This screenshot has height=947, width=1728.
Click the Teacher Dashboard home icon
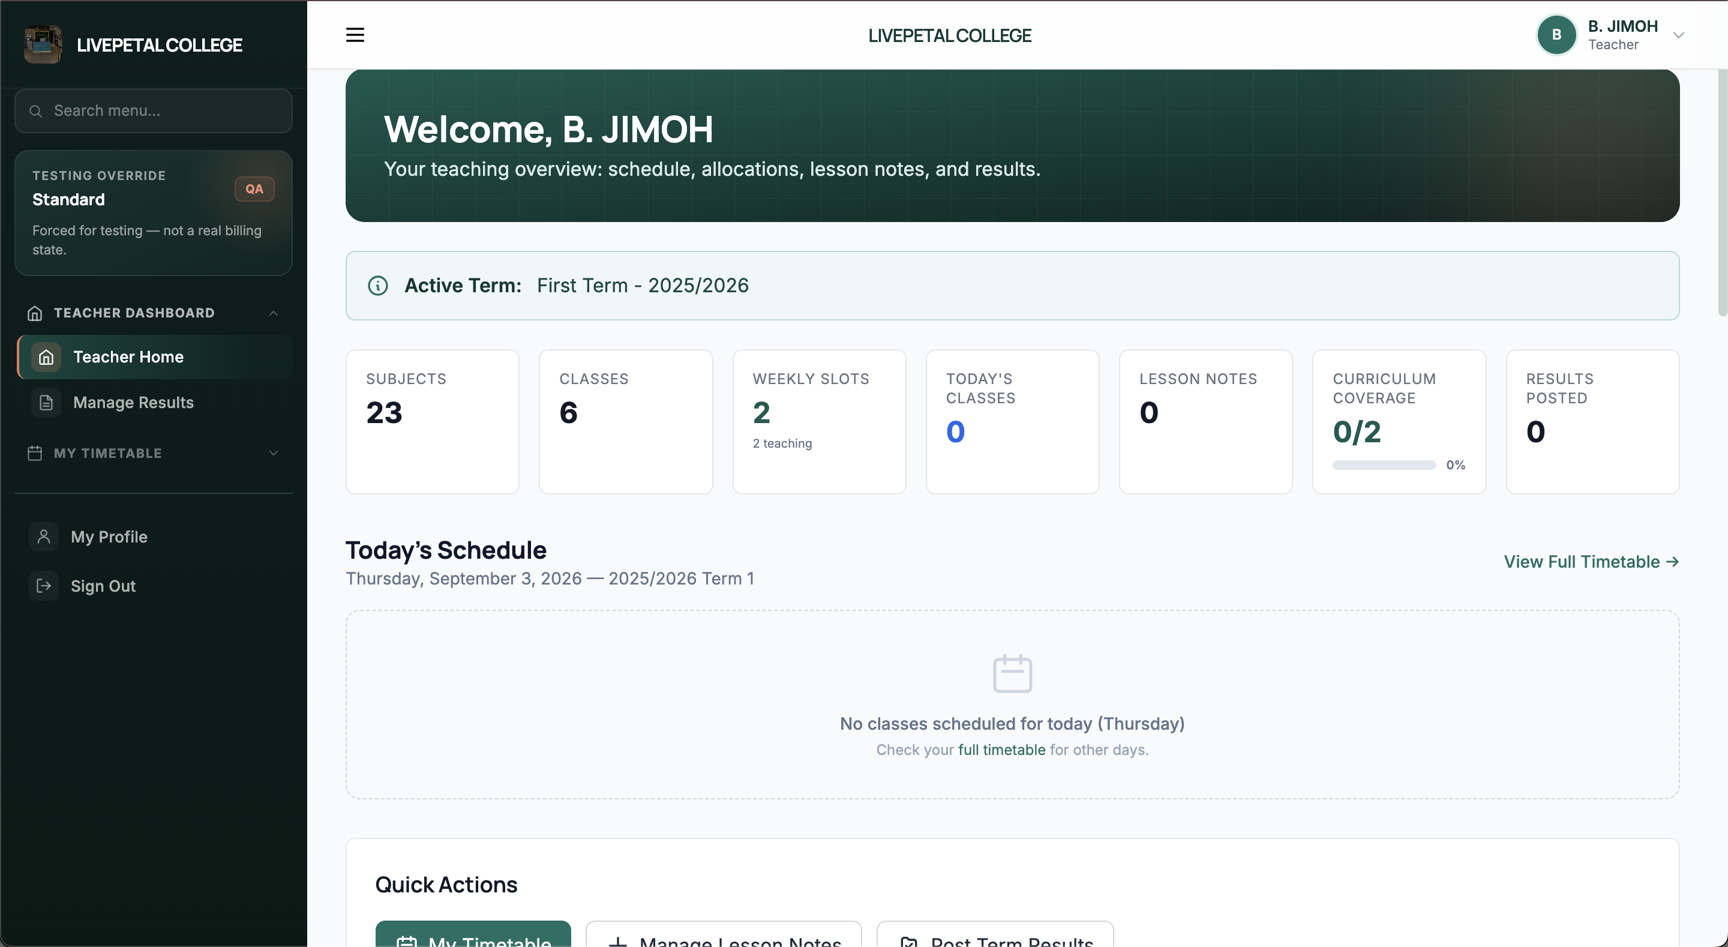coord(35,313)
